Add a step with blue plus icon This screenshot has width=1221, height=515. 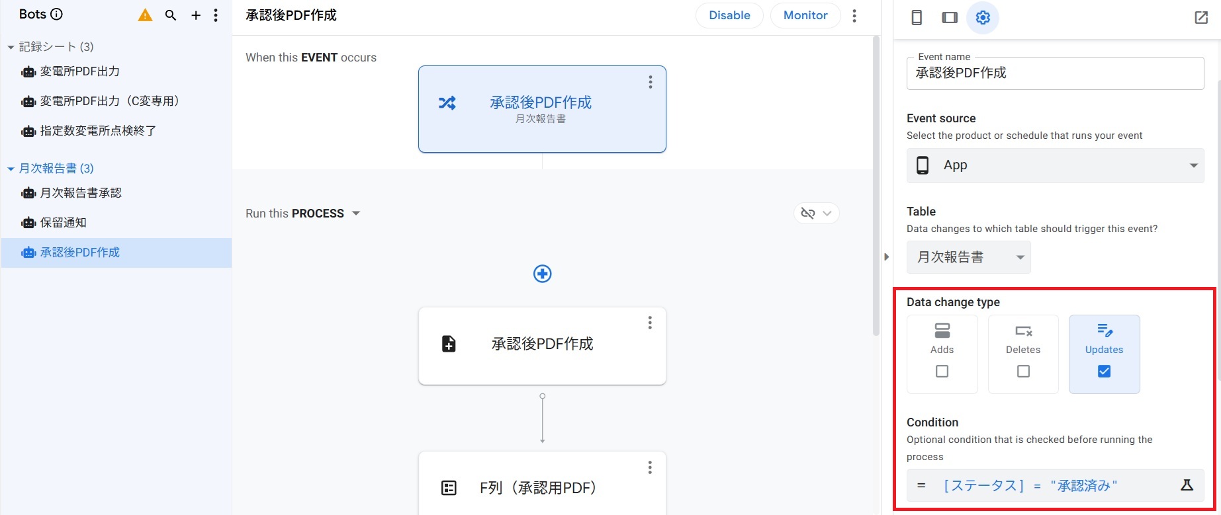point(542,274)
